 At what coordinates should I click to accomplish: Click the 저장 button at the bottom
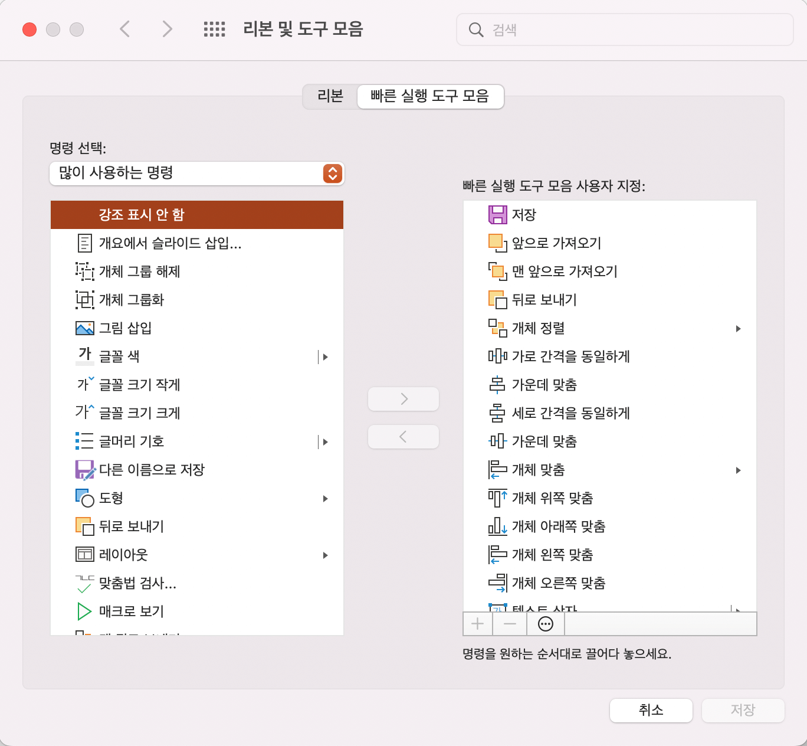(x=743, y=710)
